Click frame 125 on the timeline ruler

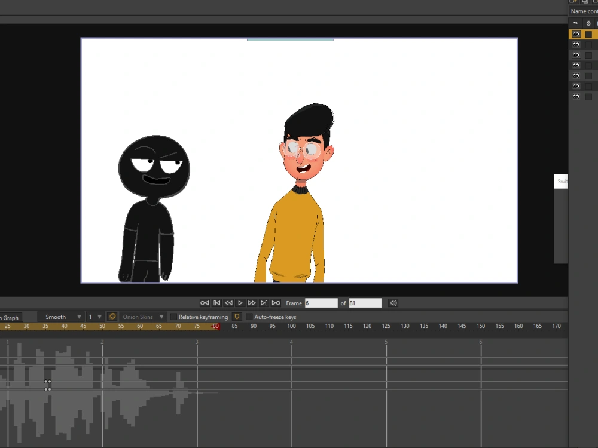[386, 326]
